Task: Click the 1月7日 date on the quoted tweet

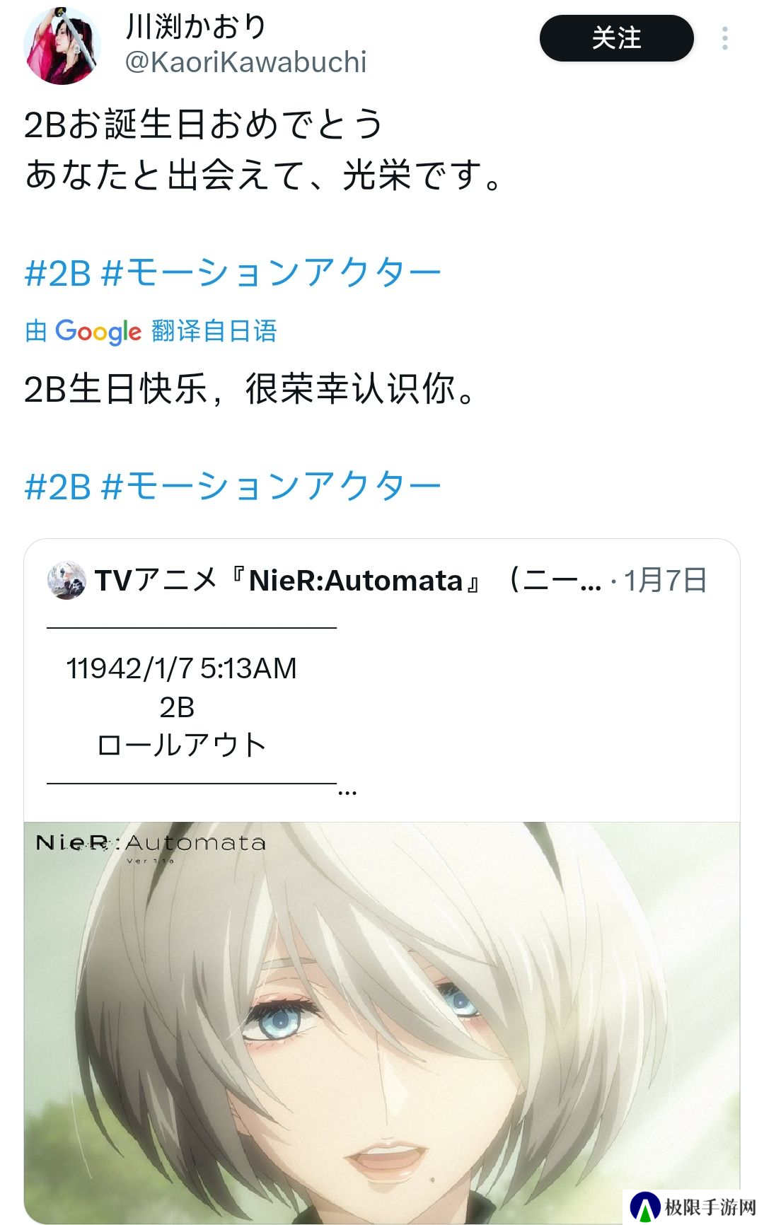Action: [x=665, y=581]
